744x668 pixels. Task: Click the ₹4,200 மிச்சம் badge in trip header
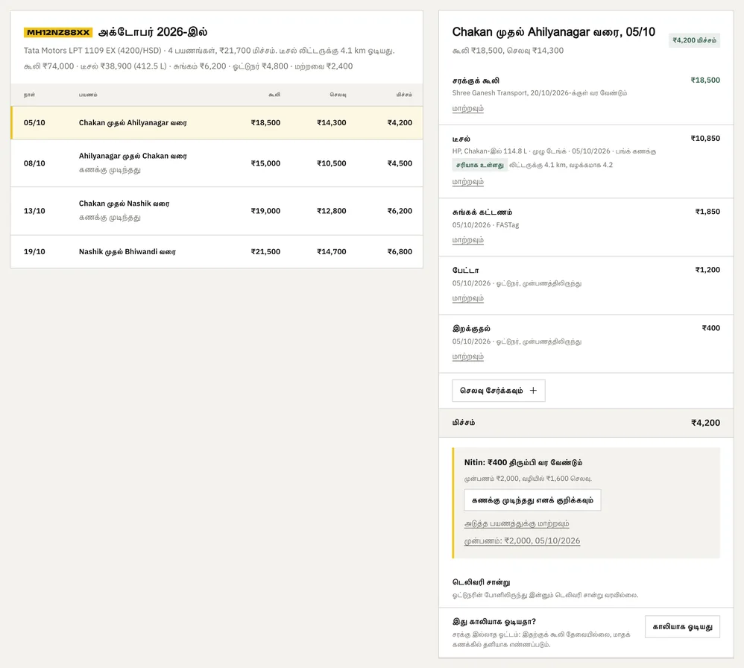tap(694, 40)
